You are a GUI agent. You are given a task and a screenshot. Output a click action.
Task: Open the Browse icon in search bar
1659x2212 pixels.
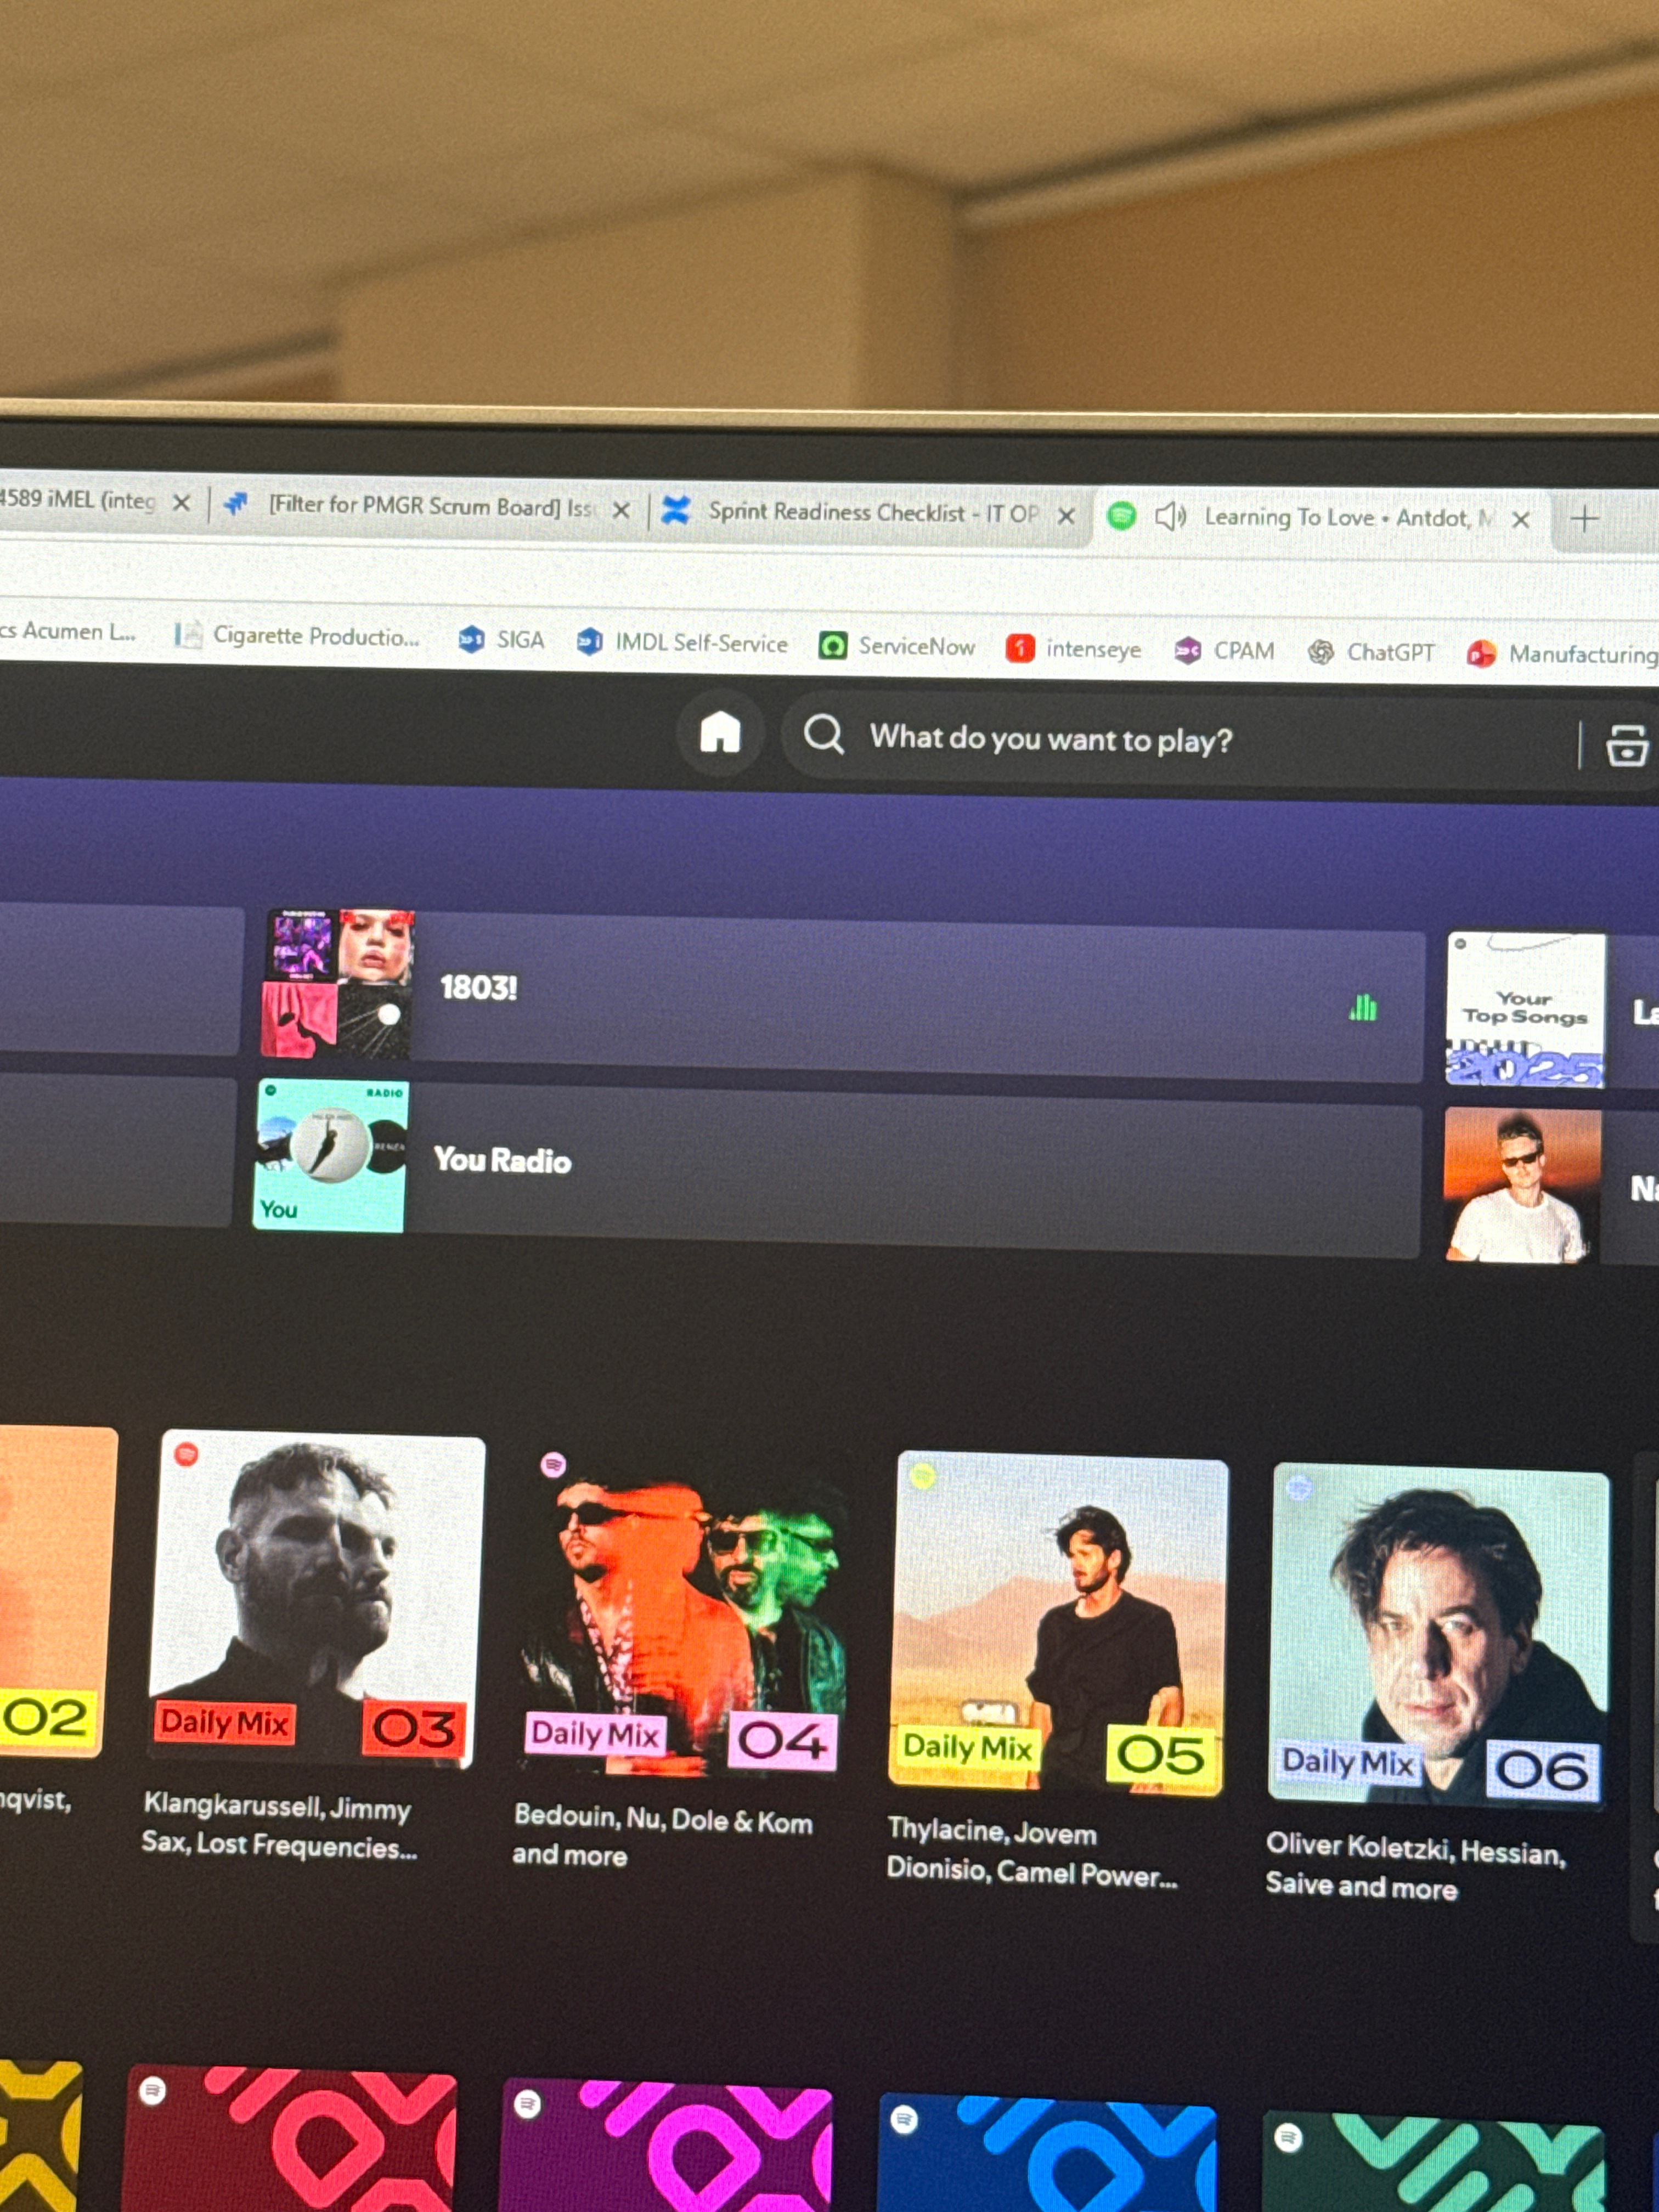tap(1626, 745)
